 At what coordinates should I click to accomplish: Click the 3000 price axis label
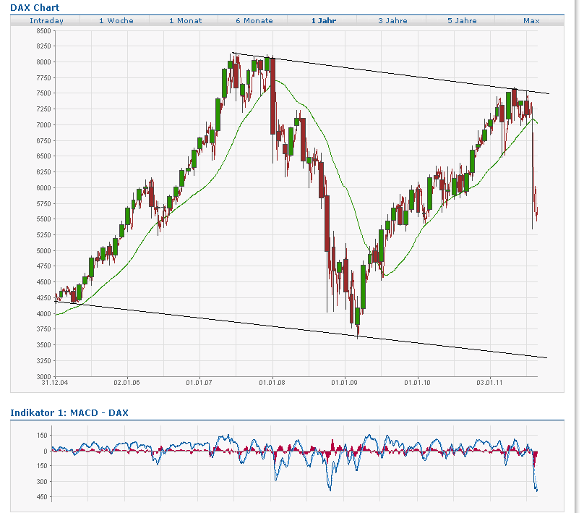pyautogui.click(x=43, y=376)
